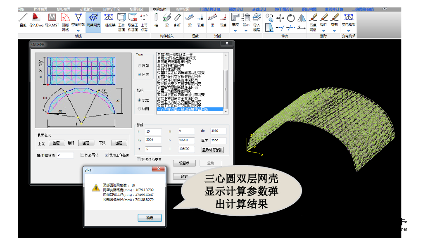Uncheck the 使用工作基面 checkbox

click(107, 155)
